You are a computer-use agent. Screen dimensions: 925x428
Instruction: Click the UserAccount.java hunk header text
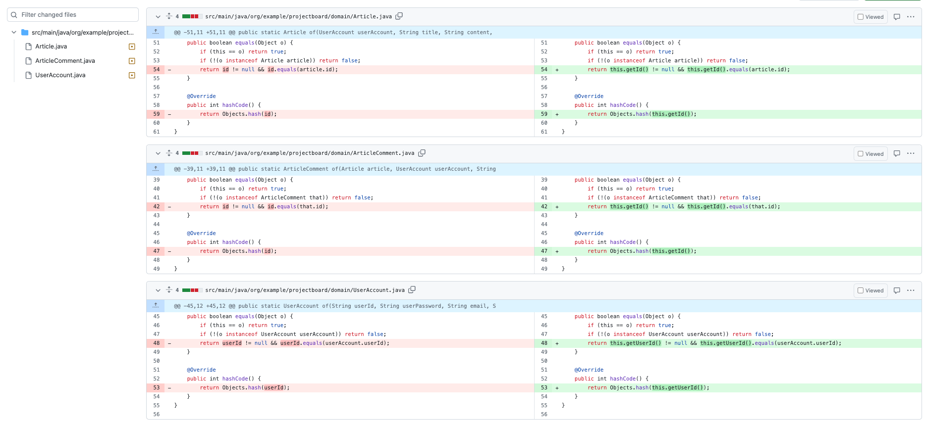coord(335,306)
